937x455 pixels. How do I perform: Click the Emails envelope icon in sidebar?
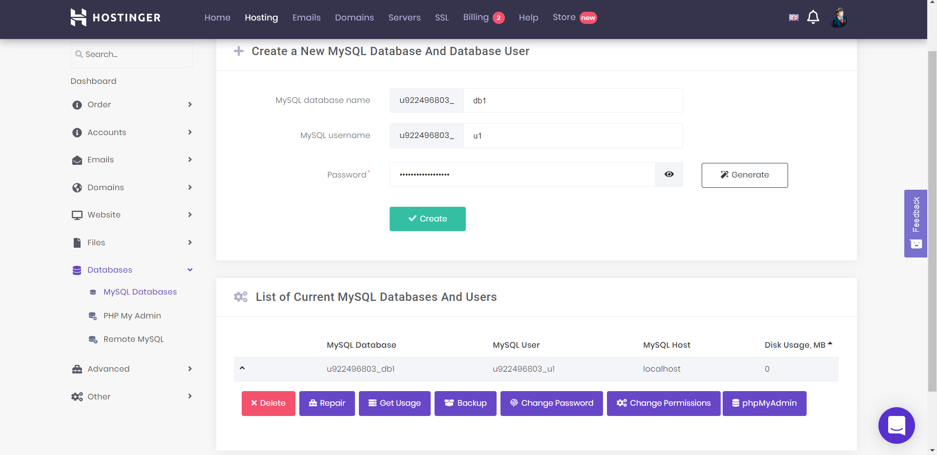point(77,160)
